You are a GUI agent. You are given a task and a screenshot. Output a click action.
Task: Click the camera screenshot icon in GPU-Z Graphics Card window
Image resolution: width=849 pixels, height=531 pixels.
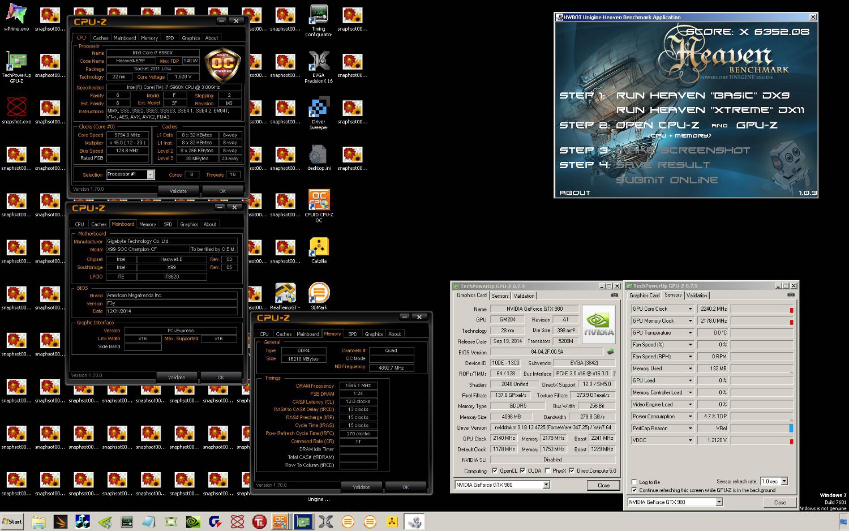(x=614, y=295)
